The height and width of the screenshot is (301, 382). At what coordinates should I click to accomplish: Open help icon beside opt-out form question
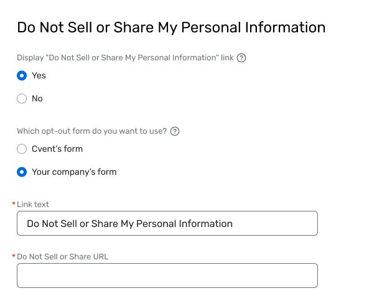[x=175, y=131]
